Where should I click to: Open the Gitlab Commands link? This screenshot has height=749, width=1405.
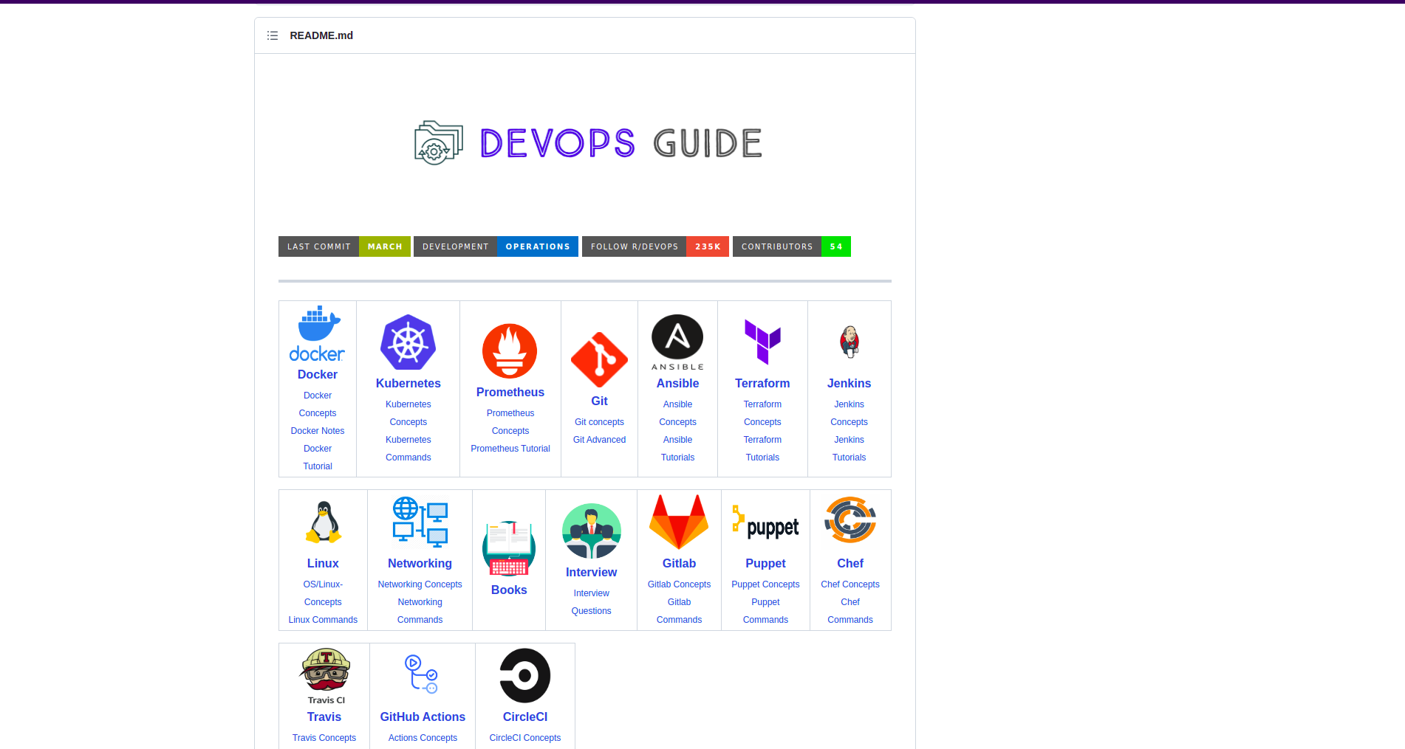pos(679,611)
